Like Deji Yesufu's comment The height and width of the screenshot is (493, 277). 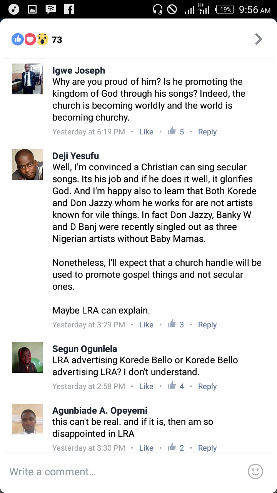point(146,325)
